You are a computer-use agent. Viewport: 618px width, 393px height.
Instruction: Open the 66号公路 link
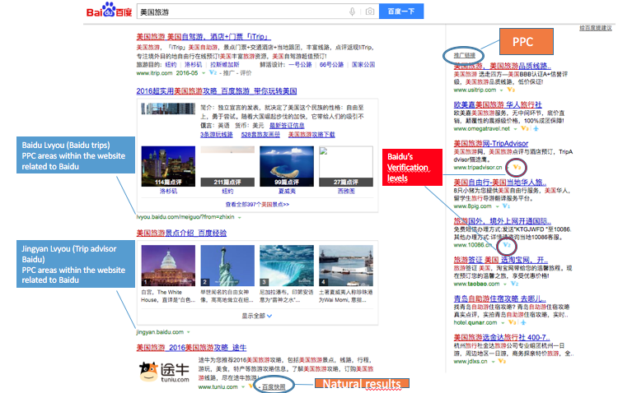pyautogui.click(x=331, y=64)
